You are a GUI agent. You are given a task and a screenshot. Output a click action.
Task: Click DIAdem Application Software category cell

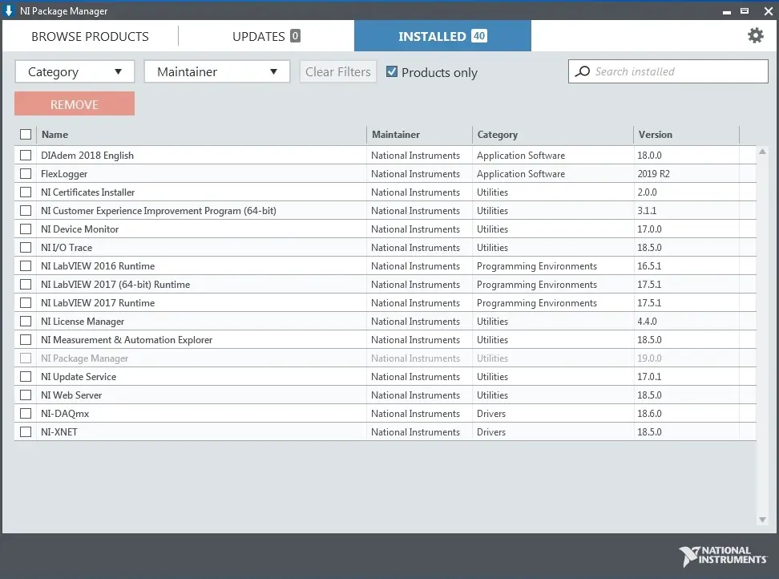(x=521, y=155)
